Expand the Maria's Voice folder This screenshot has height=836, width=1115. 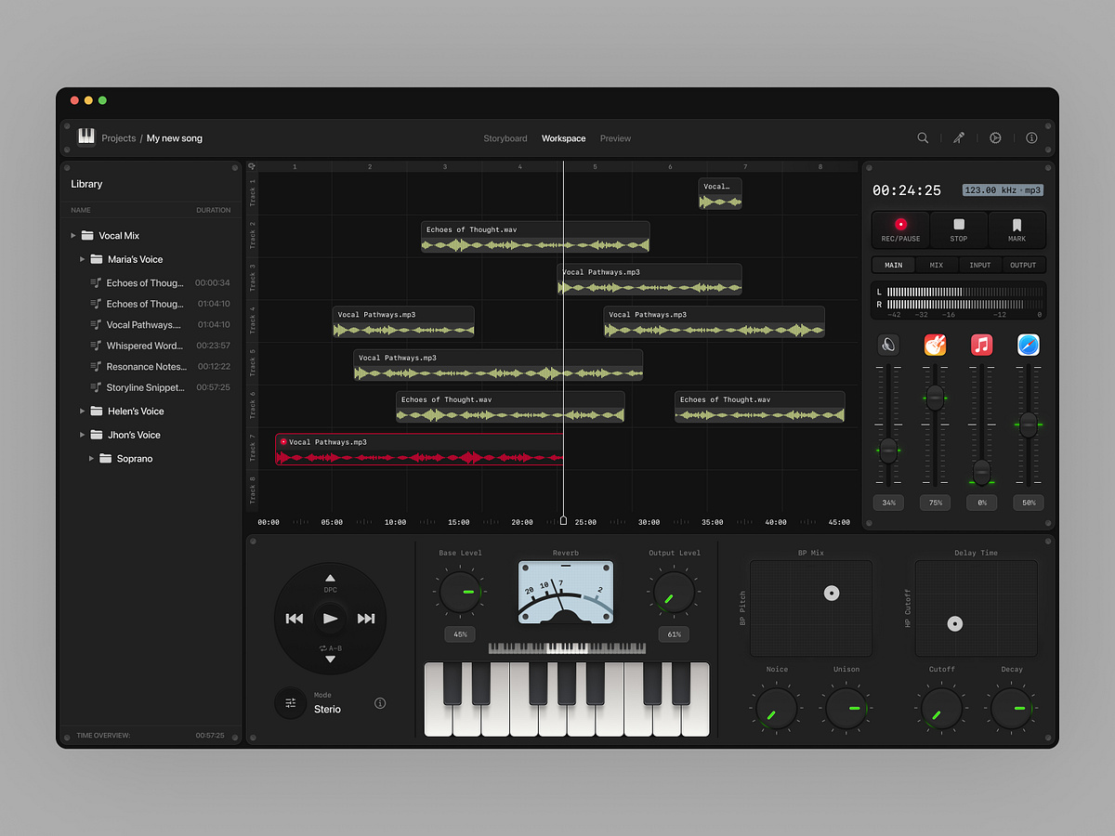click(x=82, y=259)
